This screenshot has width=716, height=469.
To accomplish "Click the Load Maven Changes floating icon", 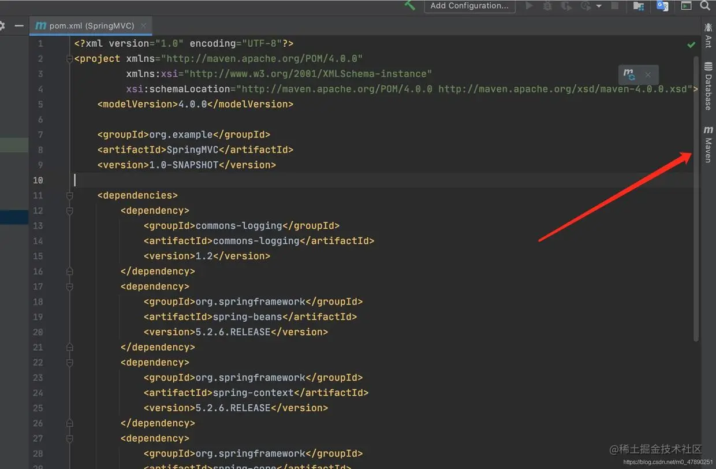I will pyautogui.click(x=629, y=75).
